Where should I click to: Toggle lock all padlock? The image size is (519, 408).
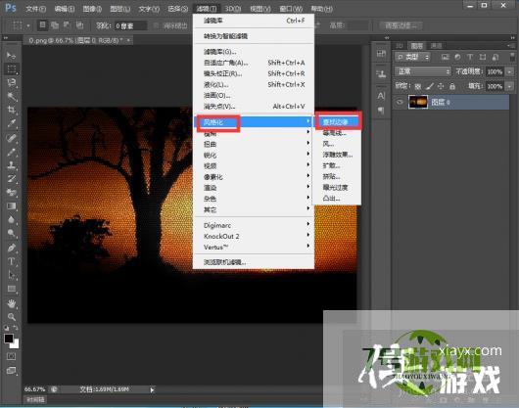tap(452, 87)
